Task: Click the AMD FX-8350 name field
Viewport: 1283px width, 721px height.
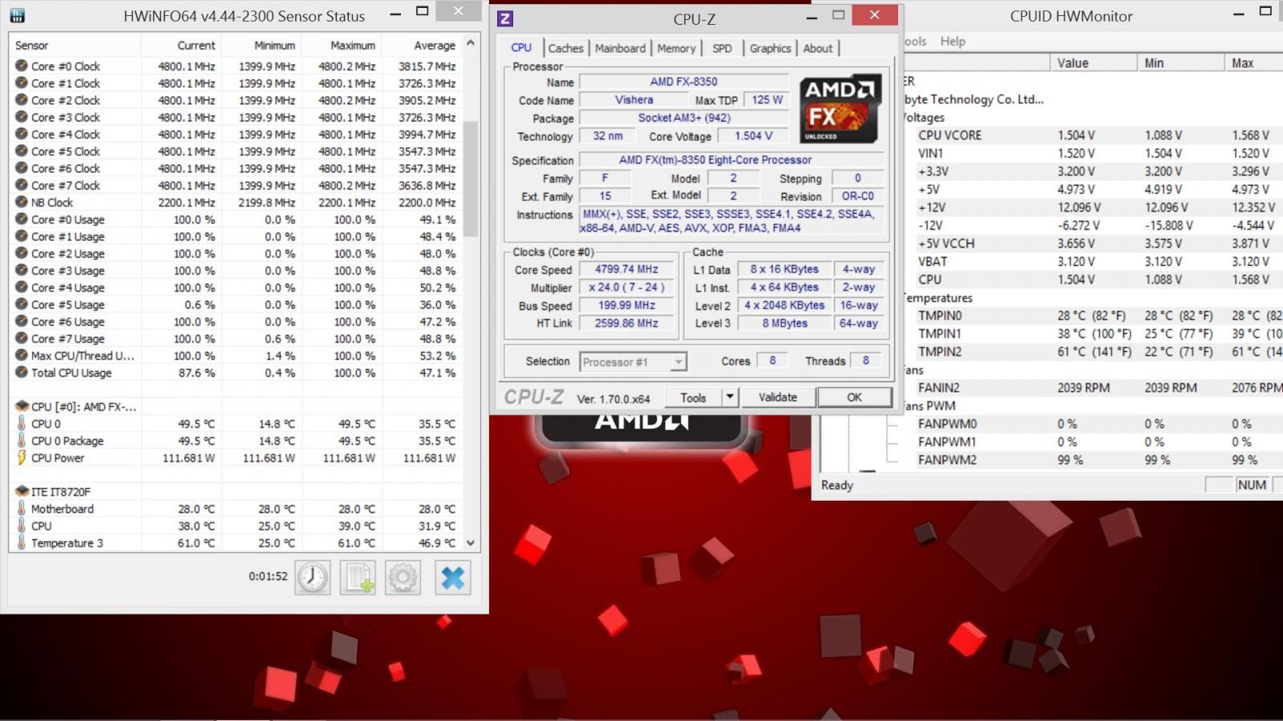Action: (x=684, y=82)
